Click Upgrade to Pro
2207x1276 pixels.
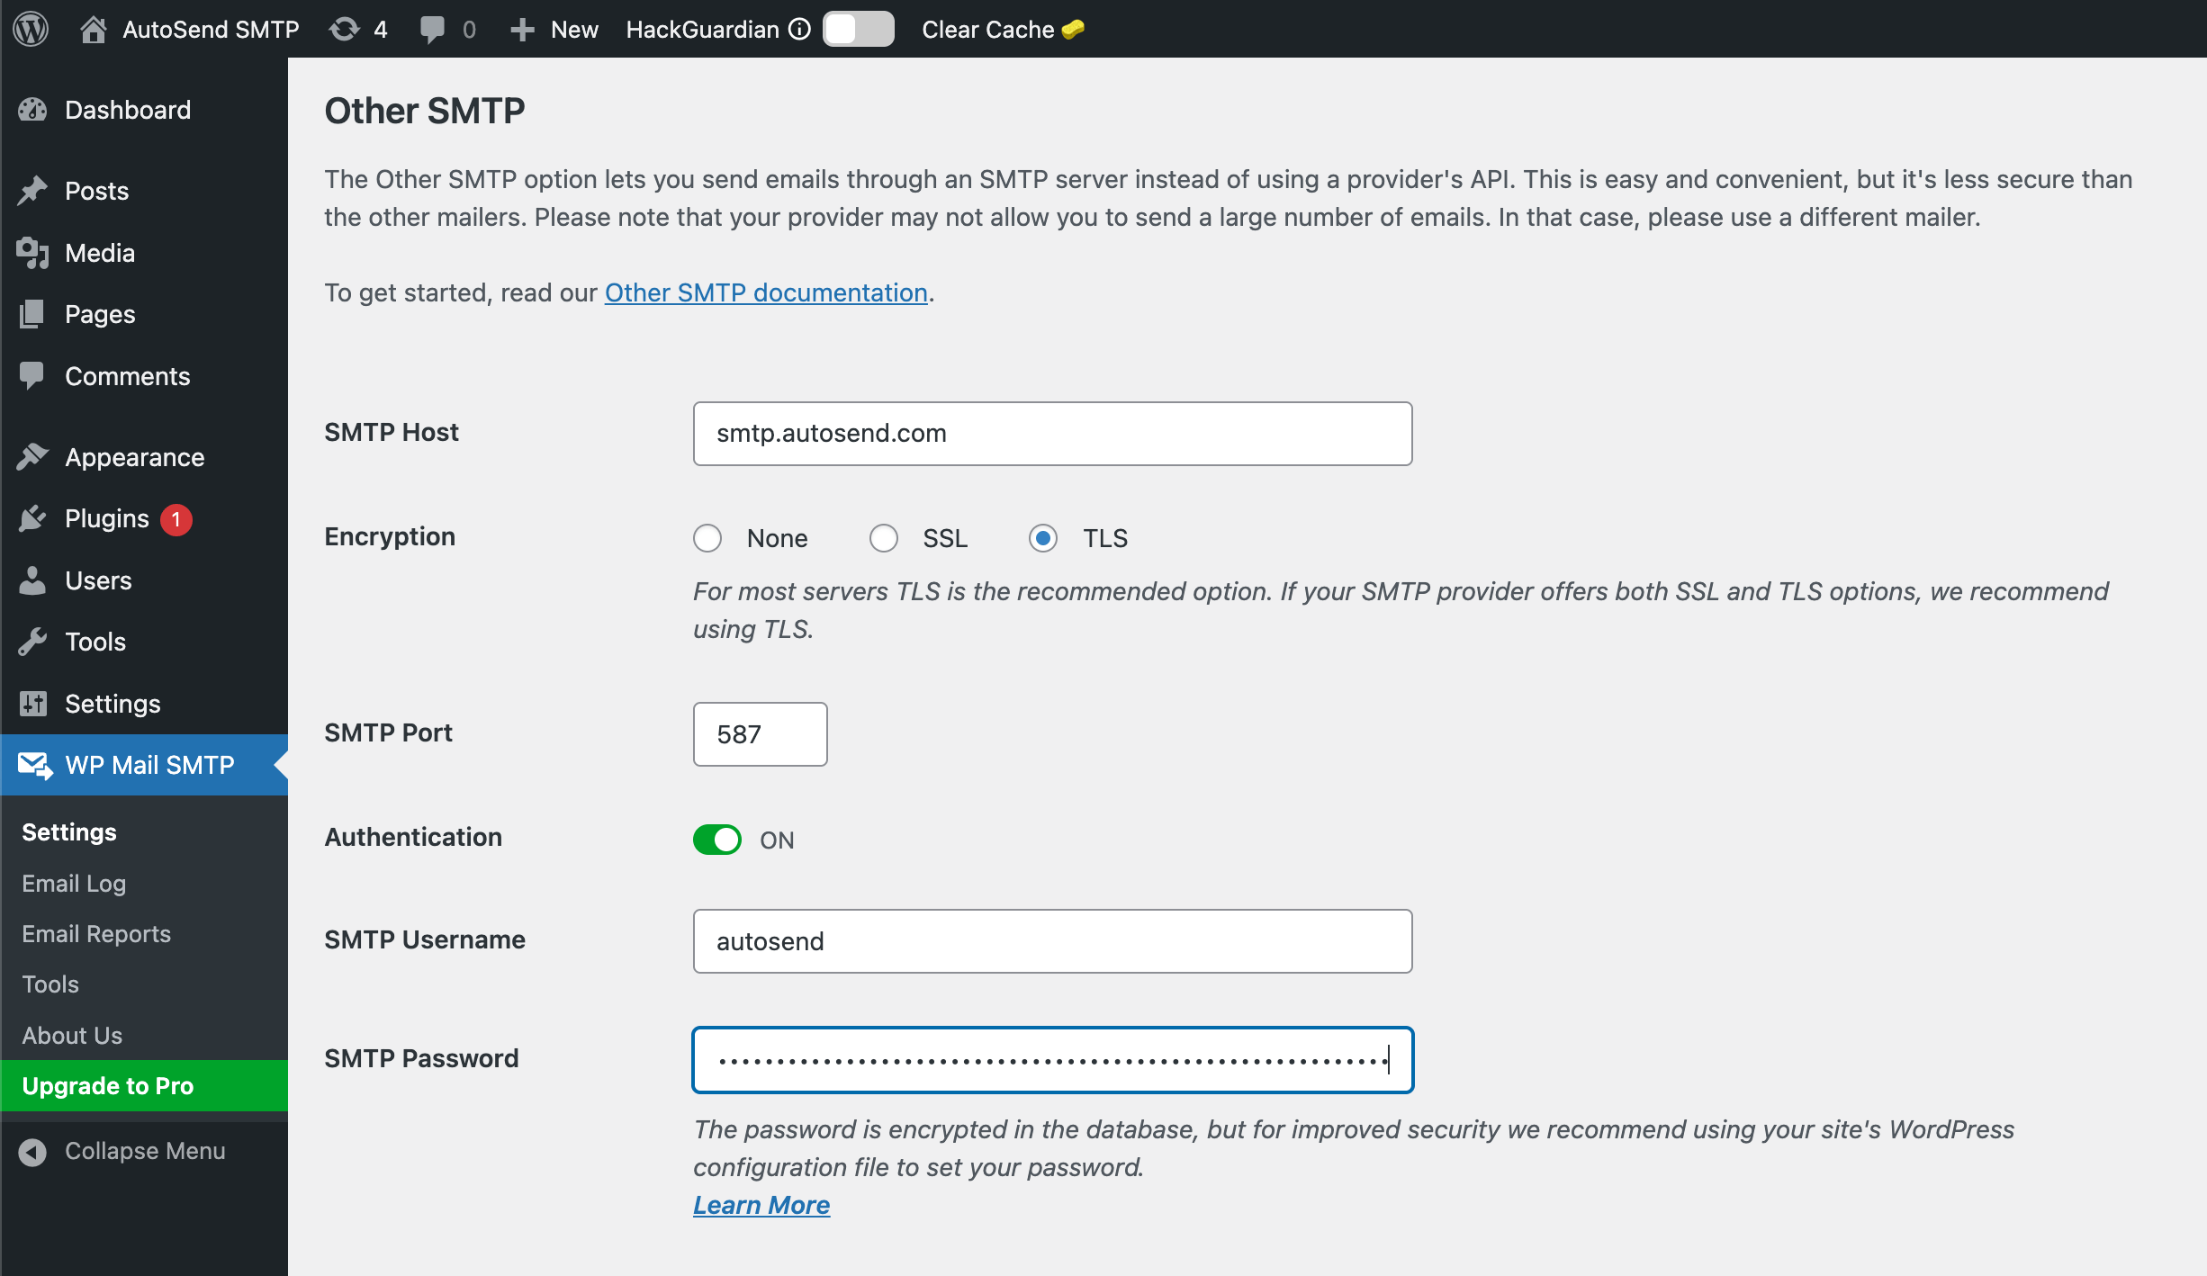coord(106,1085)
